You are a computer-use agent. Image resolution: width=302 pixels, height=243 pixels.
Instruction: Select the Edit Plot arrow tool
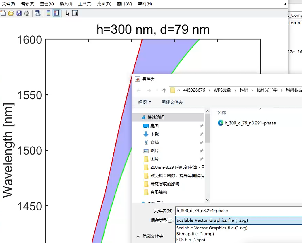coord(67,13)
